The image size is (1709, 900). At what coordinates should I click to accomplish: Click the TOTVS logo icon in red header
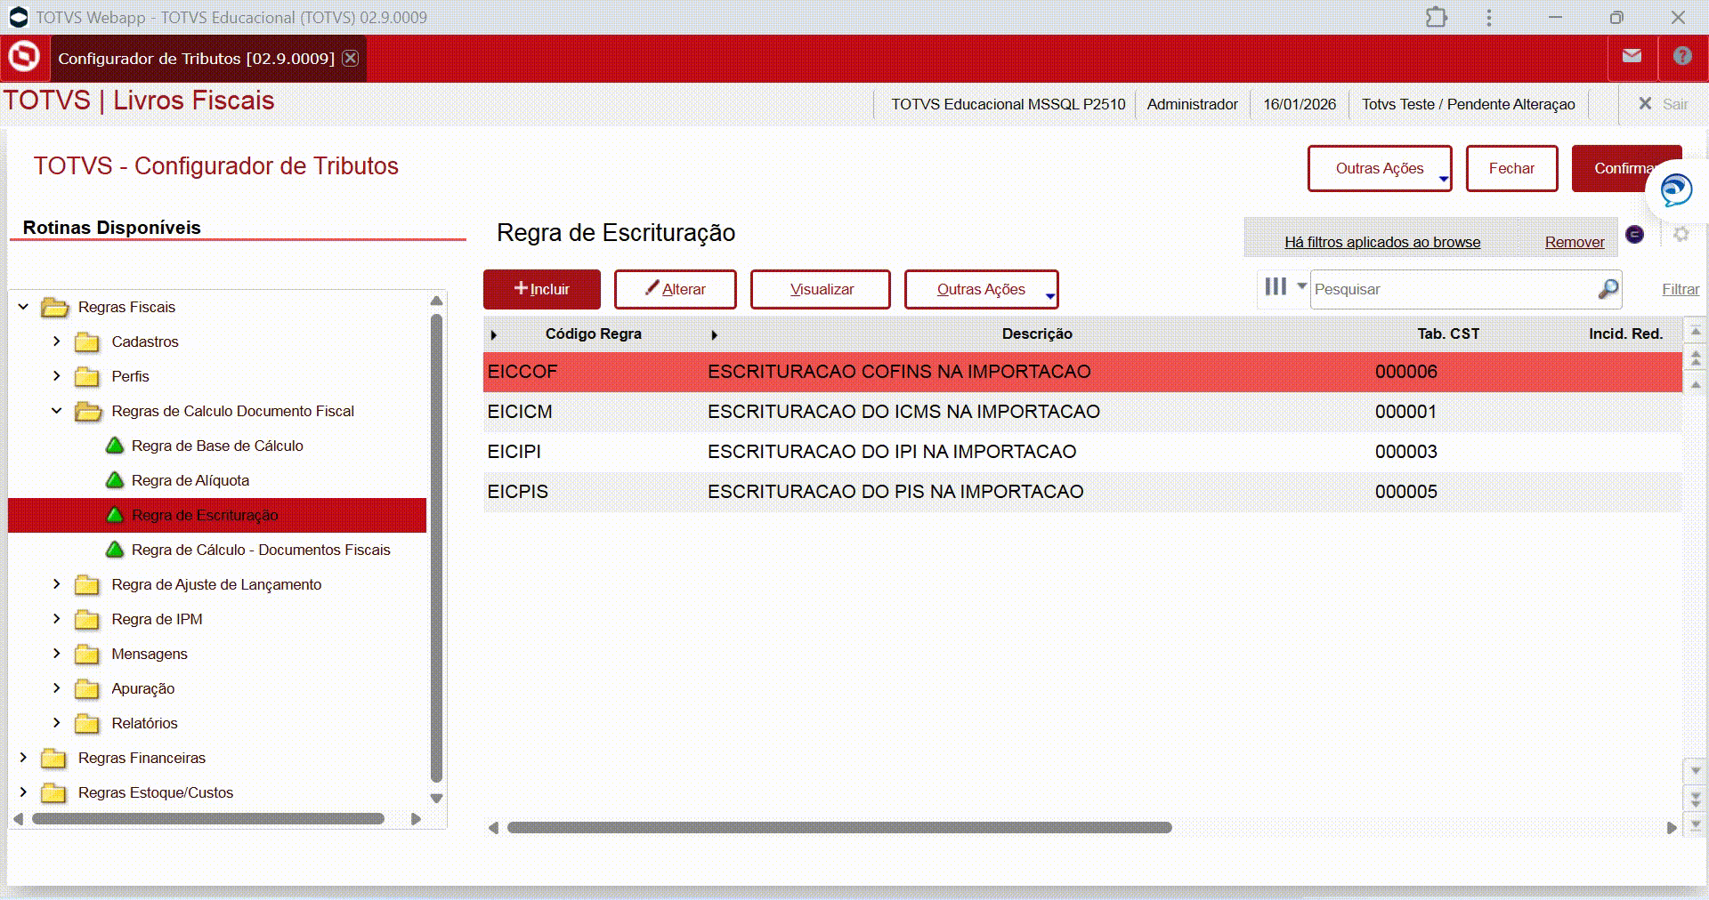point(24,57)
